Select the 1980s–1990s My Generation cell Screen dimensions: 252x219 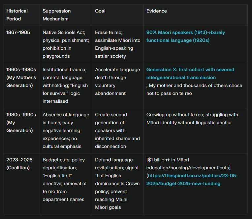pyautogui.click(x=21, y=123)
